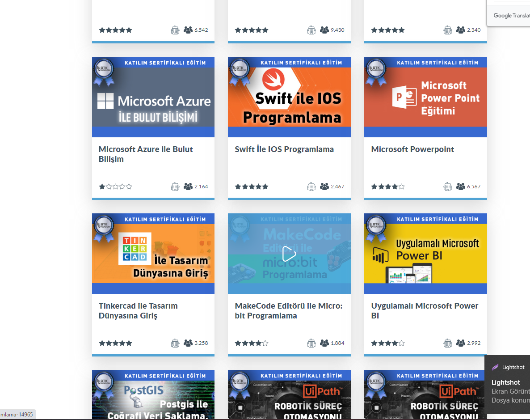This screenshot has width=530, height=420.
Task: Open the Microsoft Azure ile Bulut Bilişimi thumbnail
Action: 153,97
